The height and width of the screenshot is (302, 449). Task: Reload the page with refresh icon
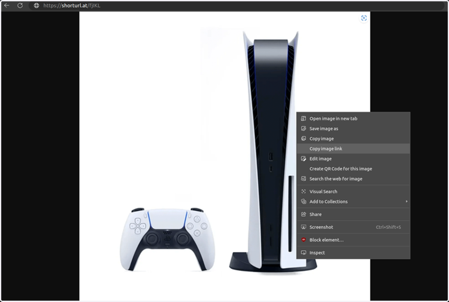[x=20, y=6]
